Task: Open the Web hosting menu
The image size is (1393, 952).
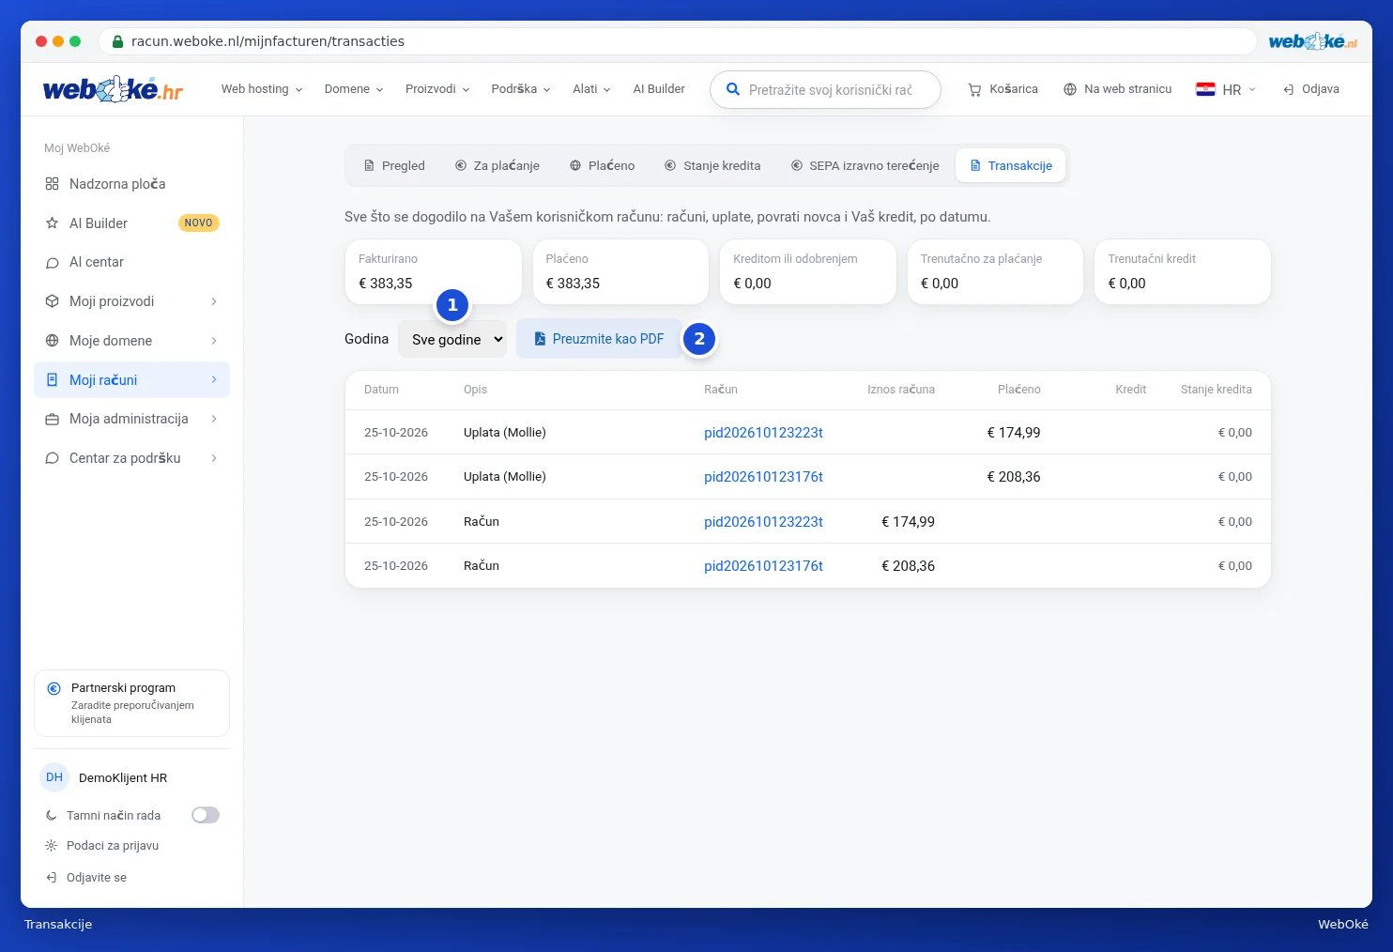Action: [x=262, y=89]
